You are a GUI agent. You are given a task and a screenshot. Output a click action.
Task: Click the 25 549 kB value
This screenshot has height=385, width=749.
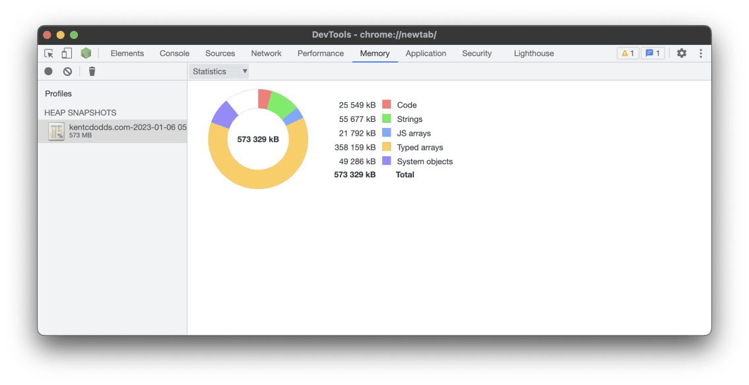coord(357,105)
